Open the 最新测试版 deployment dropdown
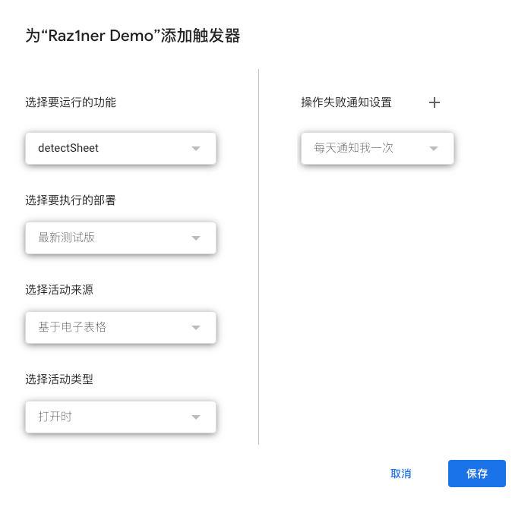The height and width of the screenshot is (513, 531). 121,238
